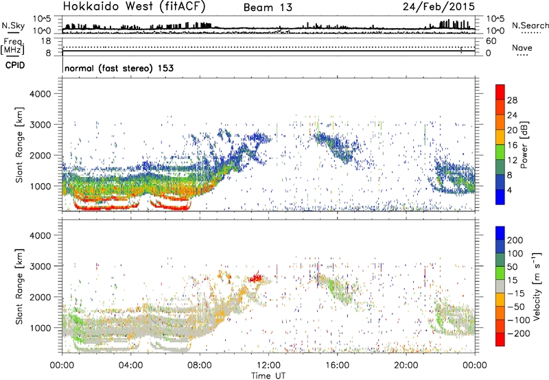549x380 pixels.
Task: Click the '12:00' time axis tick label
Action: click(x=268, y=366)
